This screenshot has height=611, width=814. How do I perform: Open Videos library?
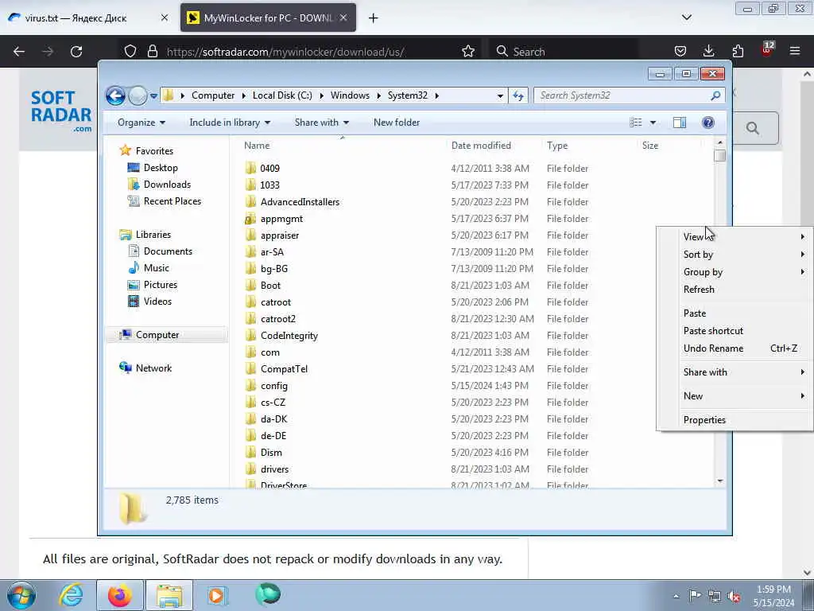(157, 302)
